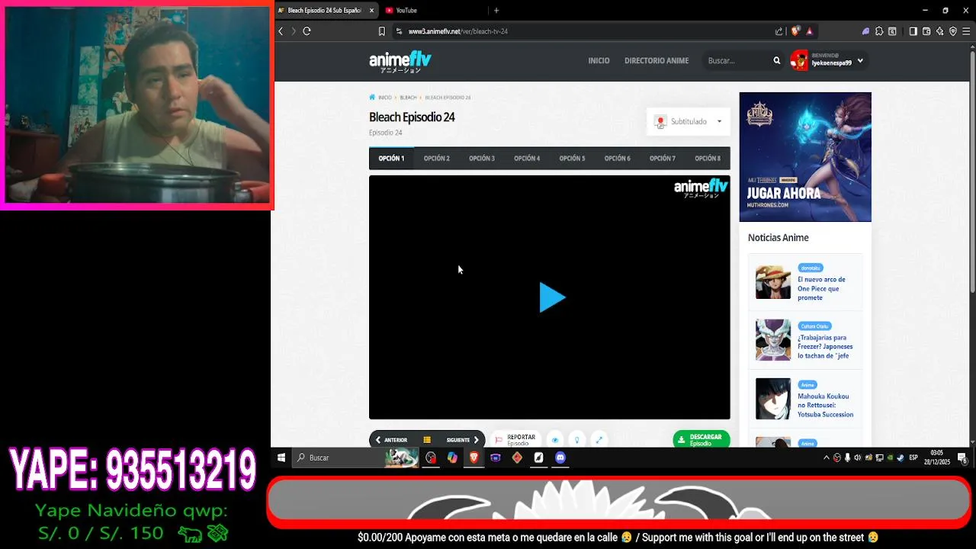976x549 pixels.
Task: Click the expand player arrows icon
Action: click(599, 440)
